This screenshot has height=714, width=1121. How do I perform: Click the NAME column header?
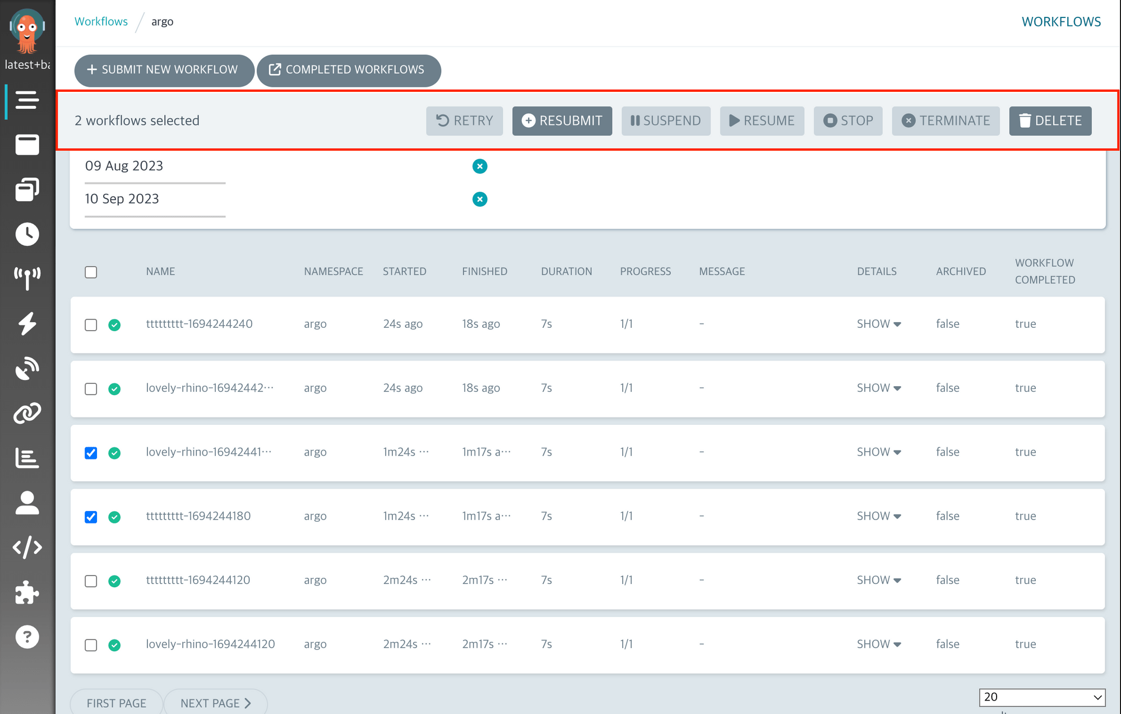pyautogui.click(x=160, y=271)
